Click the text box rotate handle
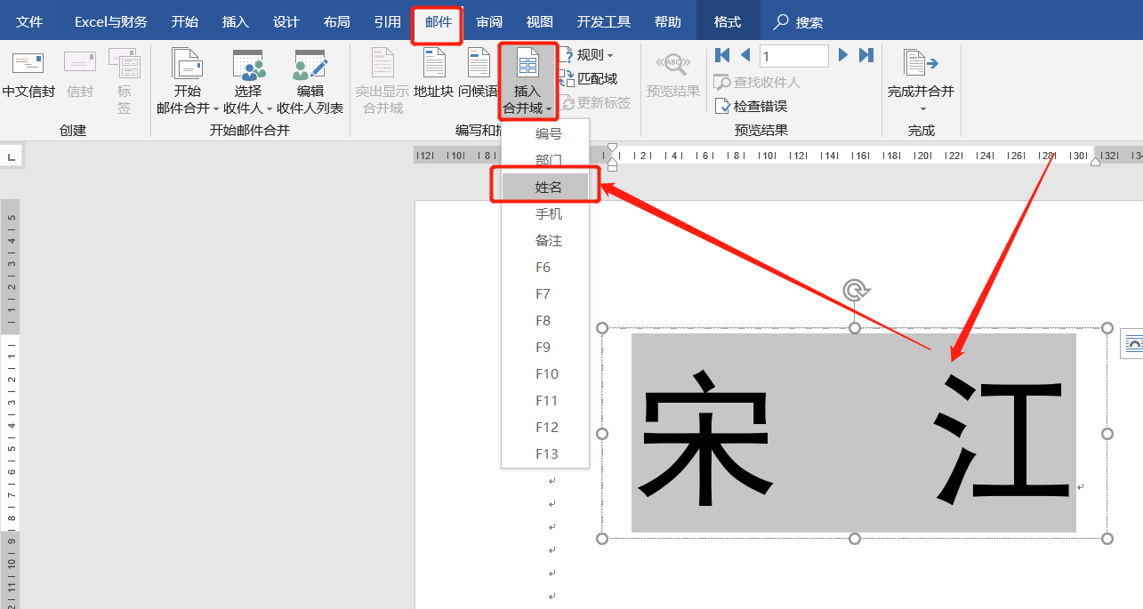The width and height of the screenshot is (1143, 609). tap(855, 290)
